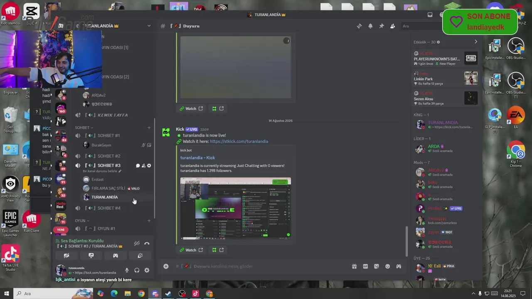Deafen with the headphones icon

click(137, 270)
